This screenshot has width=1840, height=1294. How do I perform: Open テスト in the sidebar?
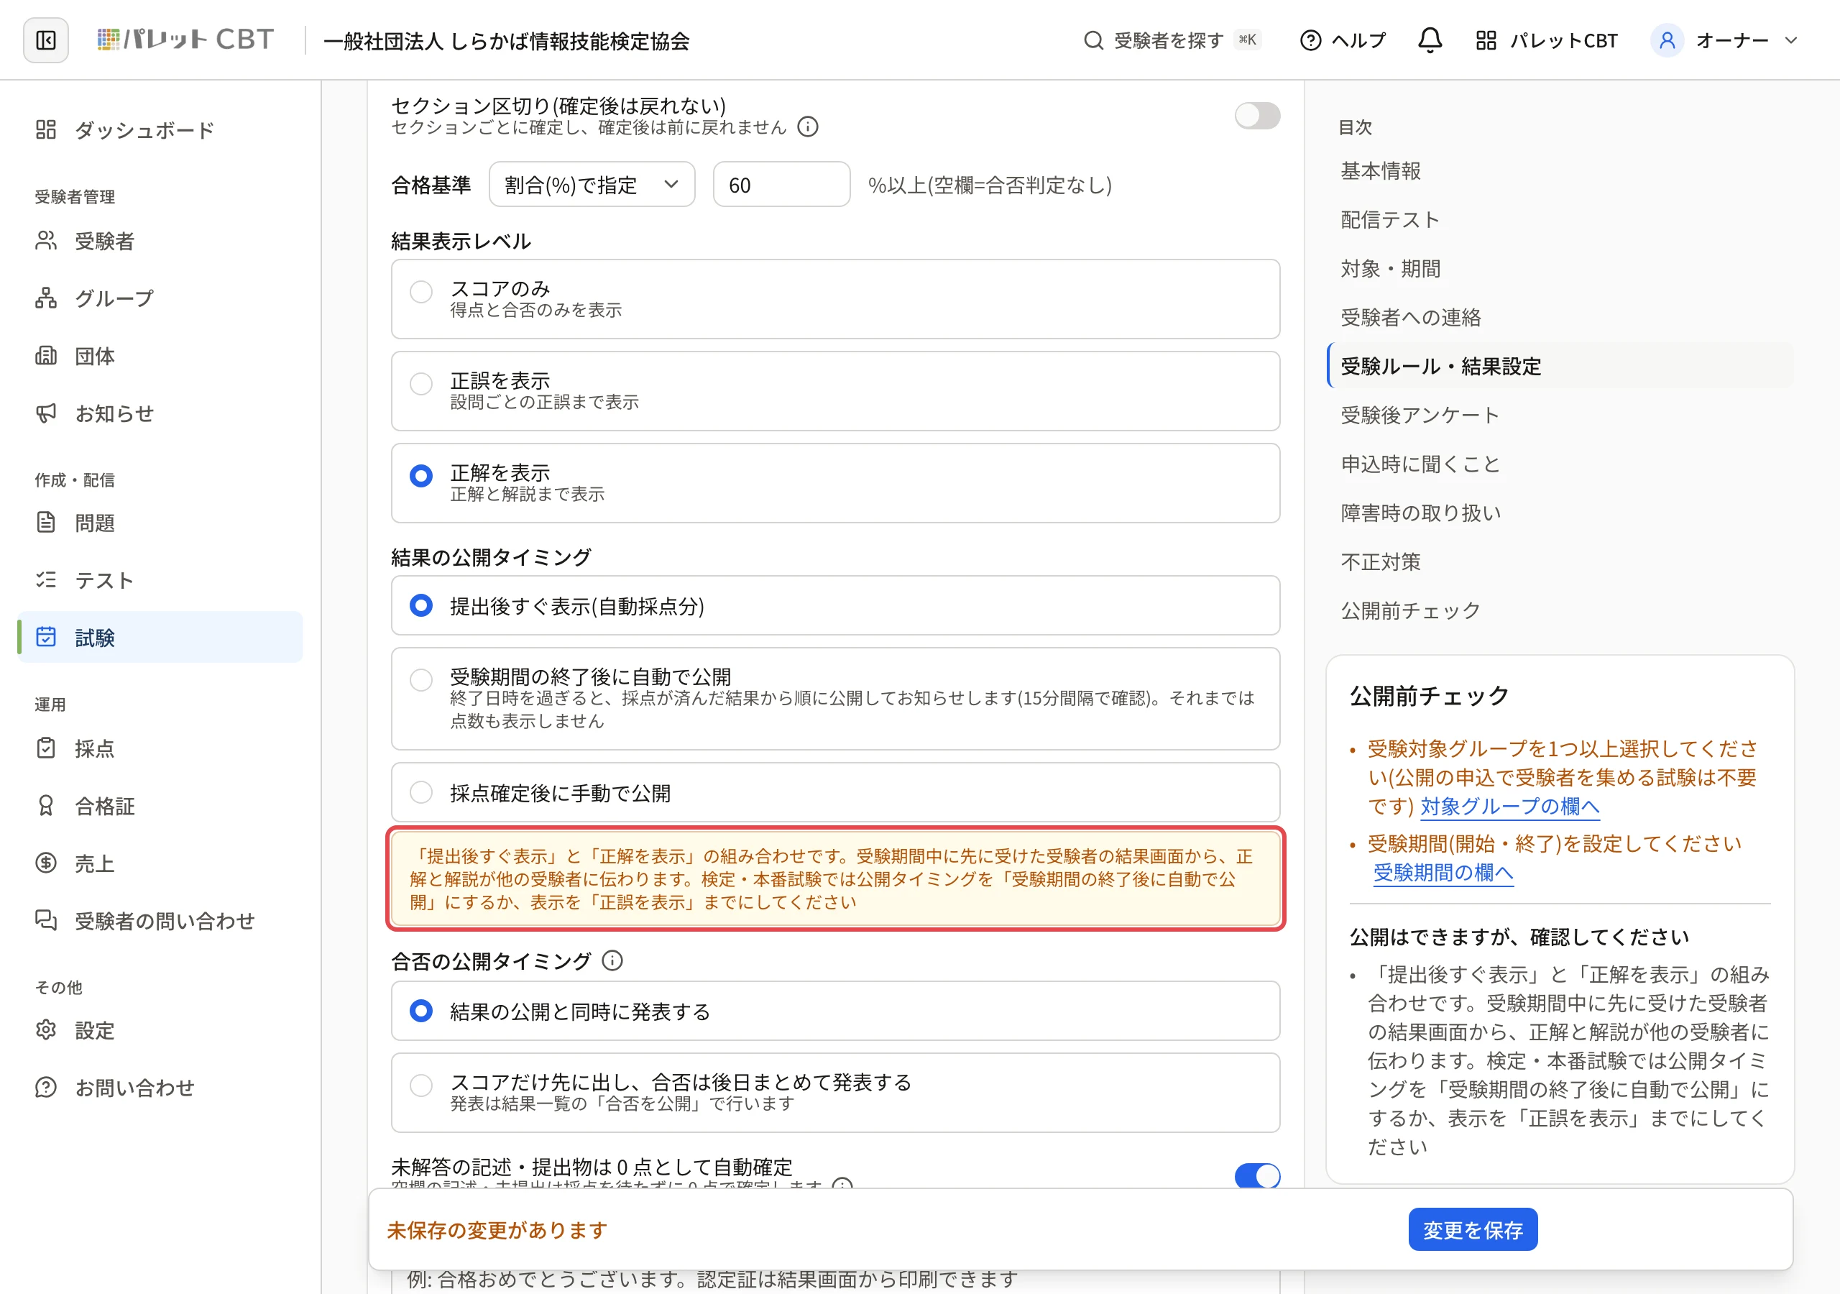click(x=160, y=580)
